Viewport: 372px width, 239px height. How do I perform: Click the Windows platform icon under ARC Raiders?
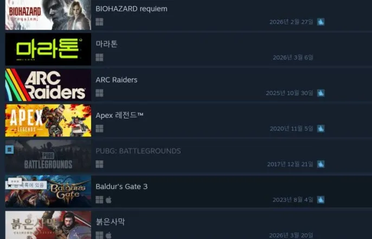click(x=99, y=93)
